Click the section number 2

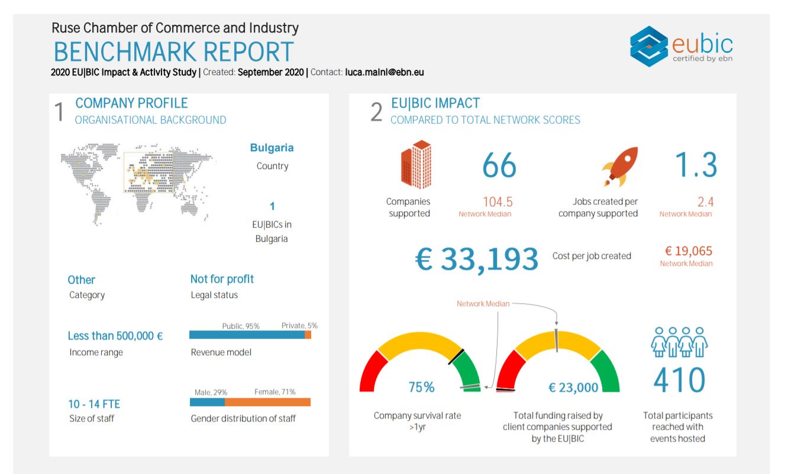[377, 112]
